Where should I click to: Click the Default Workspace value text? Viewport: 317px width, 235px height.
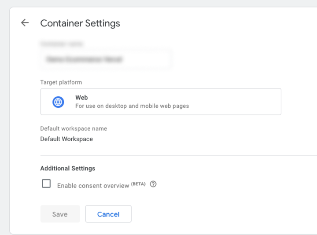click(x=66, y=139)
